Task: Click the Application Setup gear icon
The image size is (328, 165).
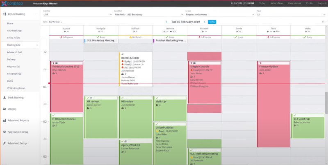Action: pyautogui.click(x=4, y=132)
